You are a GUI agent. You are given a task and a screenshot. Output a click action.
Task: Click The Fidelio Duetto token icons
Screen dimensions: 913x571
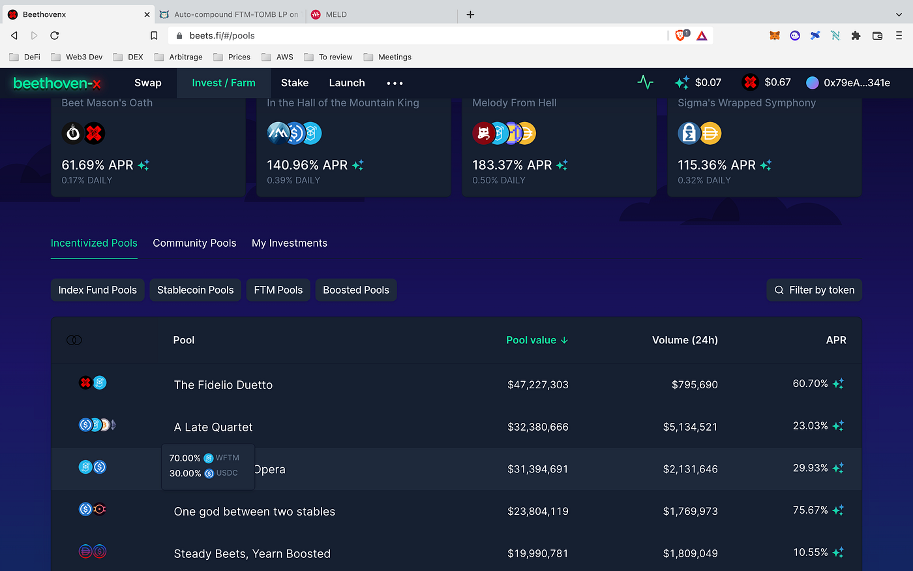click(x=93, y=383)
